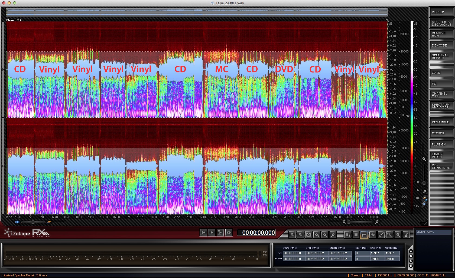Click the waveform overview navigation strip
The height and width of the screenshot is (278, 455).
[x=197, y=12]
